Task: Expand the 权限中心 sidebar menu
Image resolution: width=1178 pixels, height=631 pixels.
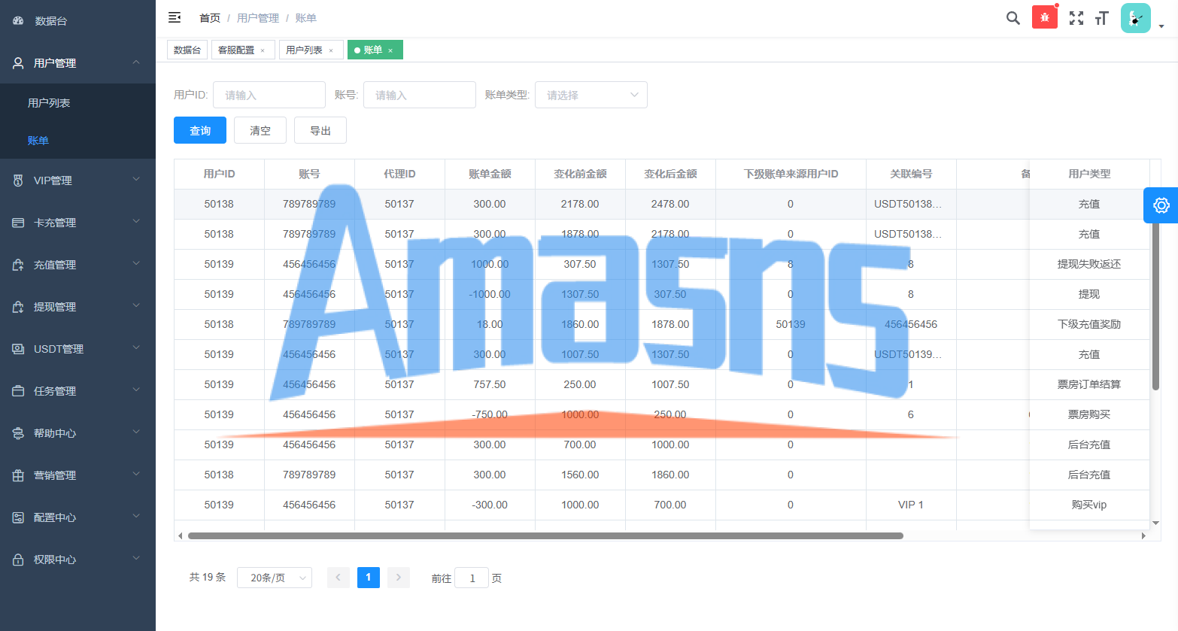Action: pos(78,560)
